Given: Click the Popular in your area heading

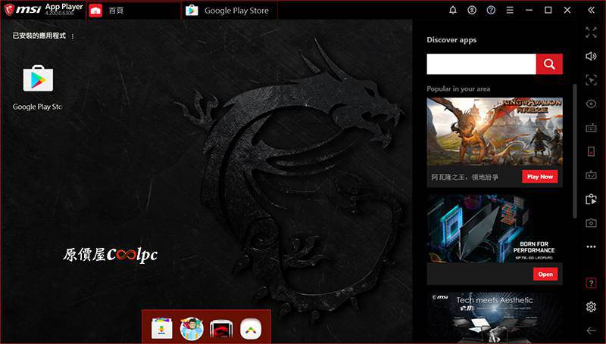Looking at the screenshot, I should point(458,88).
